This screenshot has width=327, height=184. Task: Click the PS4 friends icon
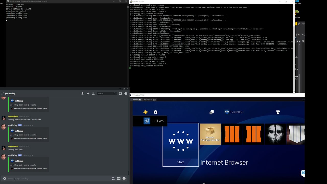[212, 112]
